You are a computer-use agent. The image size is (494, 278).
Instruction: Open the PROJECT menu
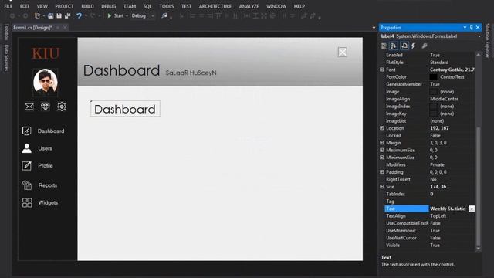[64, 6]
